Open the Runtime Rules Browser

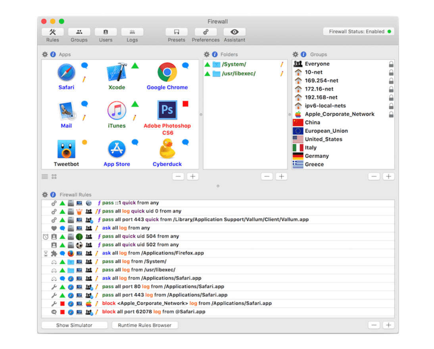tap(145, 325)
